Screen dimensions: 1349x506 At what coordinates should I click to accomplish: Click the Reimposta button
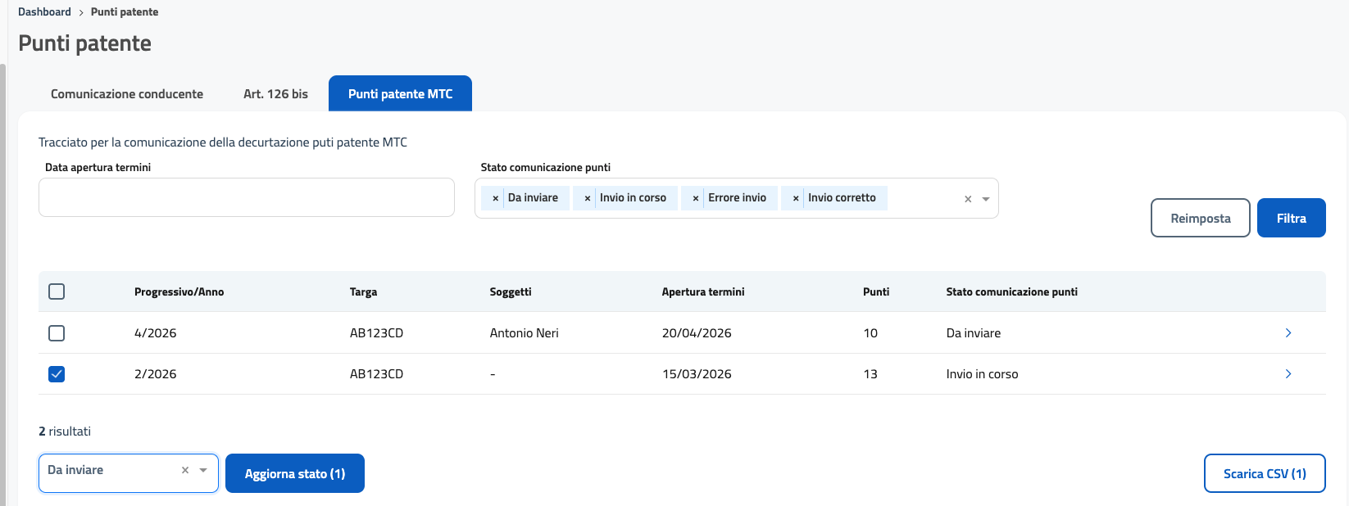(x=1200, y=218)
